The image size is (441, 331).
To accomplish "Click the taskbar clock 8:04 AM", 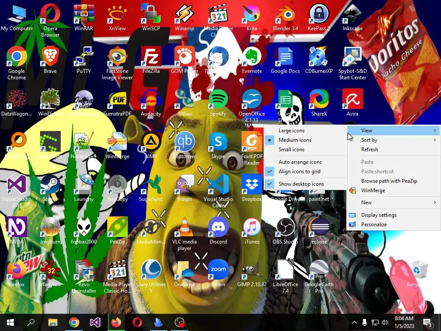I will (404, 322).
